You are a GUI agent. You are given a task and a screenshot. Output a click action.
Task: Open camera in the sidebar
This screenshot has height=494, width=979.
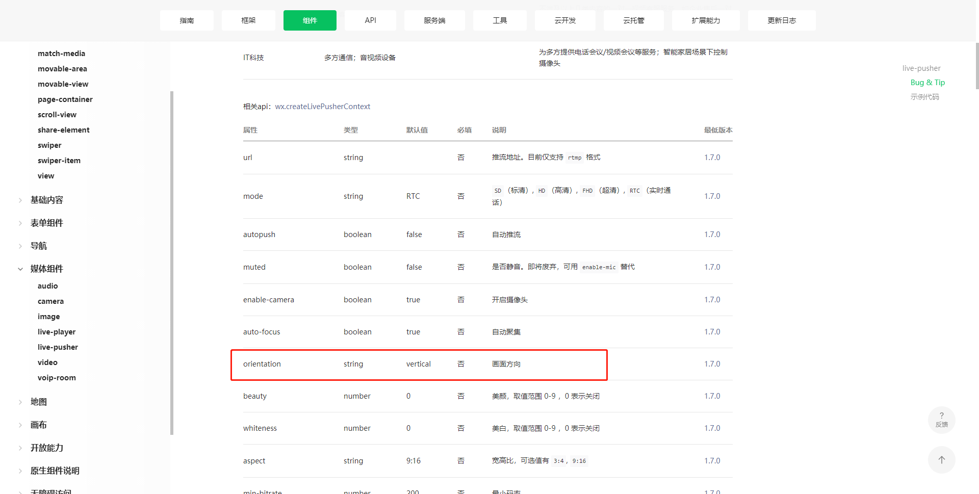tap(50, 301)
